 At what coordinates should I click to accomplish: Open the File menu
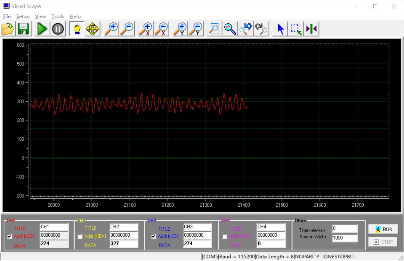click(x=7, y=16)
